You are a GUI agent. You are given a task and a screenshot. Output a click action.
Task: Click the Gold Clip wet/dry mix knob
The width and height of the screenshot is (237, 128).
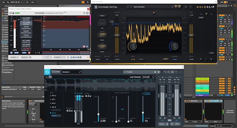(x=206, y=14)
